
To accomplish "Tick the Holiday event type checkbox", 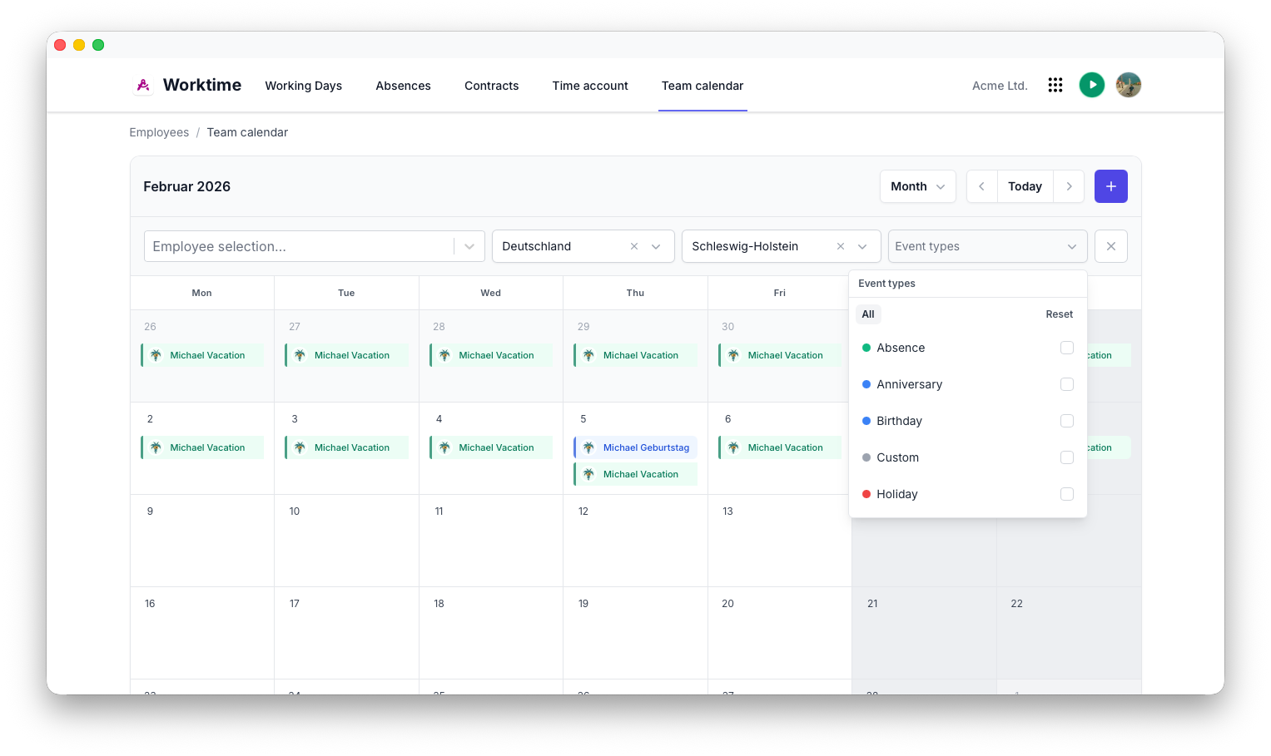I will pyautogui.click(x=1067, y=494).
